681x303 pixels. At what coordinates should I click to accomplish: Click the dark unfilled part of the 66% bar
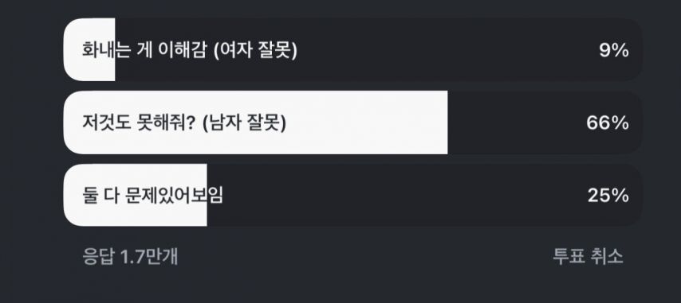545,122
